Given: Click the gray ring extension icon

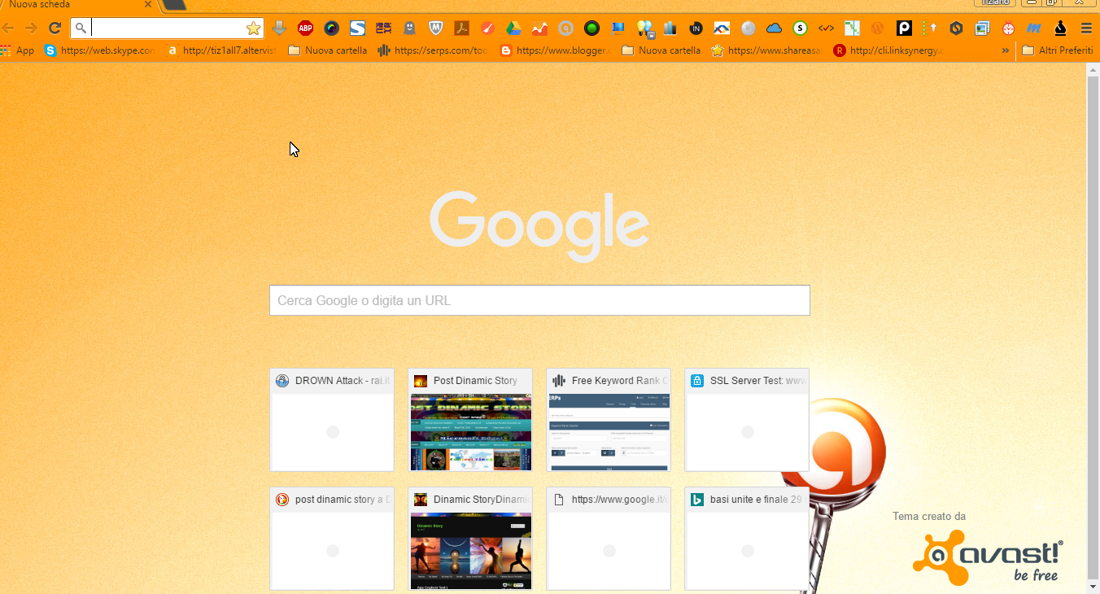Looking at the screenshot, I should tap(565, 28).
